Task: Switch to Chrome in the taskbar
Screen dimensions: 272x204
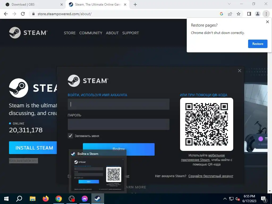Action: click(x=59, y=199)
